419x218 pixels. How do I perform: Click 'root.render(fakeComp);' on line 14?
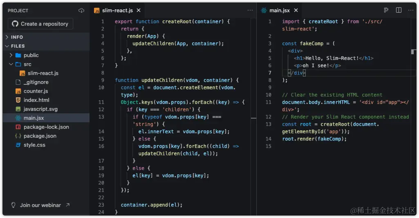click(314, 139)
